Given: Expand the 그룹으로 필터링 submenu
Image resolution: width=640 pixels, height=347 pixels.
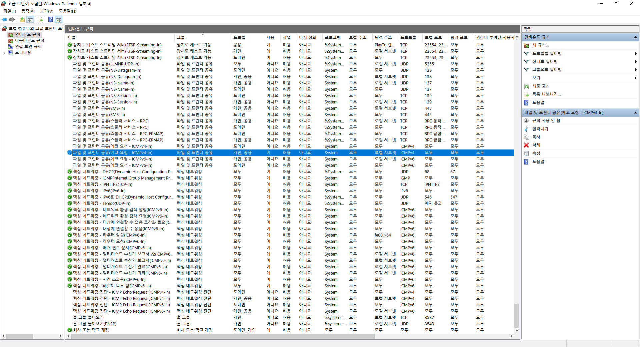Looking at the screenshot, I should coord(635,69).
